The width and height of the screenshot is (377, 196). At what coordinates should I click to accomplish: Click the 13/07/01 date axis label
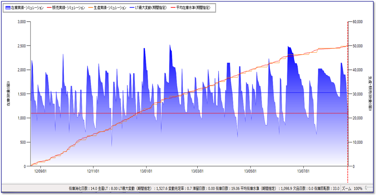tap(303, 171)
